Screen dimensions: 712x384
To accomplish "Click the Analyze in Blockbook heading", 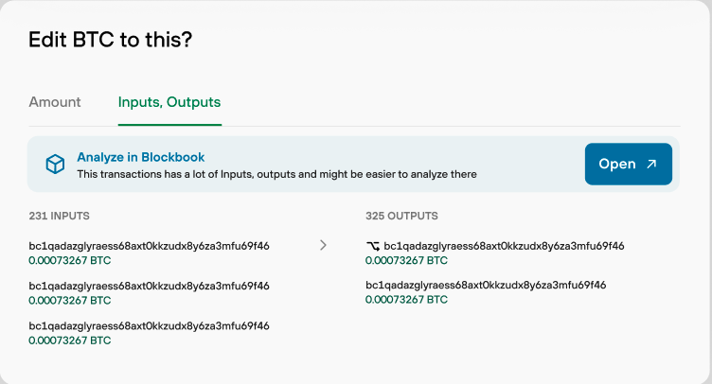I will [141, 157].
